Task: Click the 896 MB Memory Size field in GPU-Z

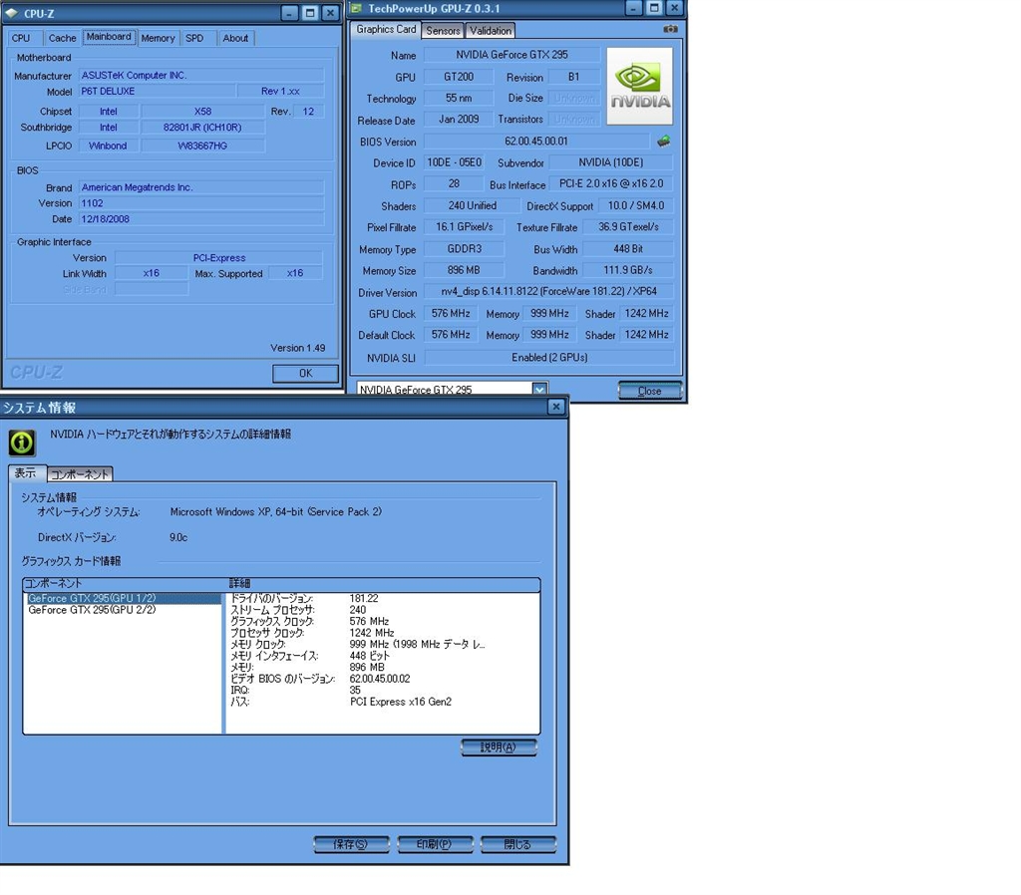Action: point(464,270)
